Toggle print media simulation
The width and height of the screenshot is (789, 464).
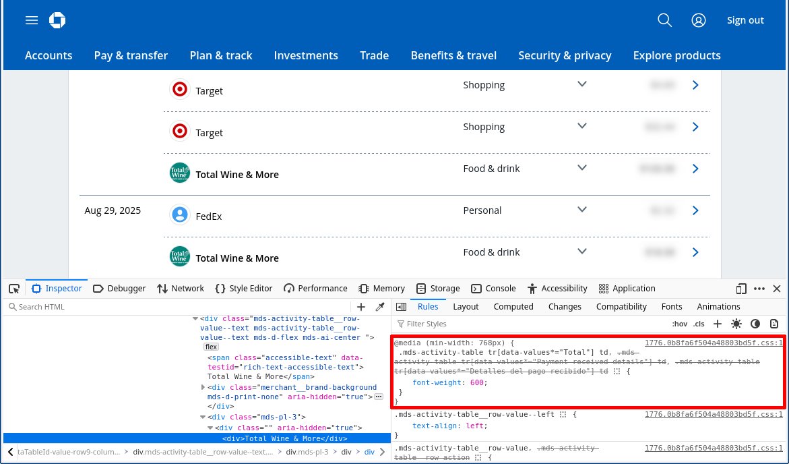(774, 324)
